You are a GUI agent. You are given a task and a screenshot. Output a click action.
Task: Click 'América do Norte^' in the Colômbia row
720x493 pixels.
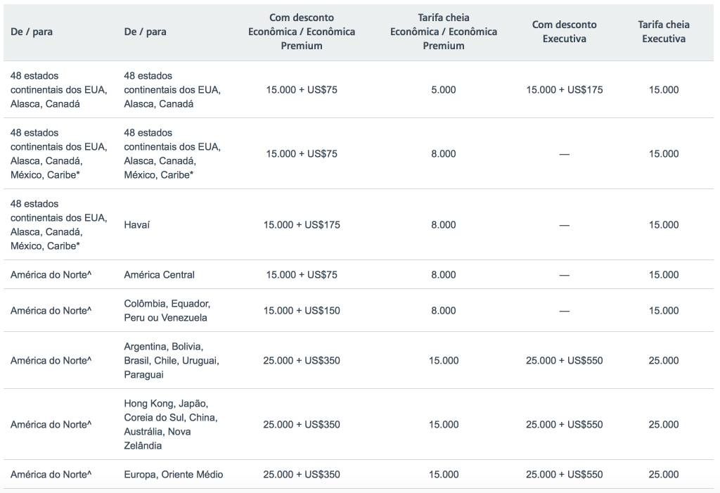(51, 311)
